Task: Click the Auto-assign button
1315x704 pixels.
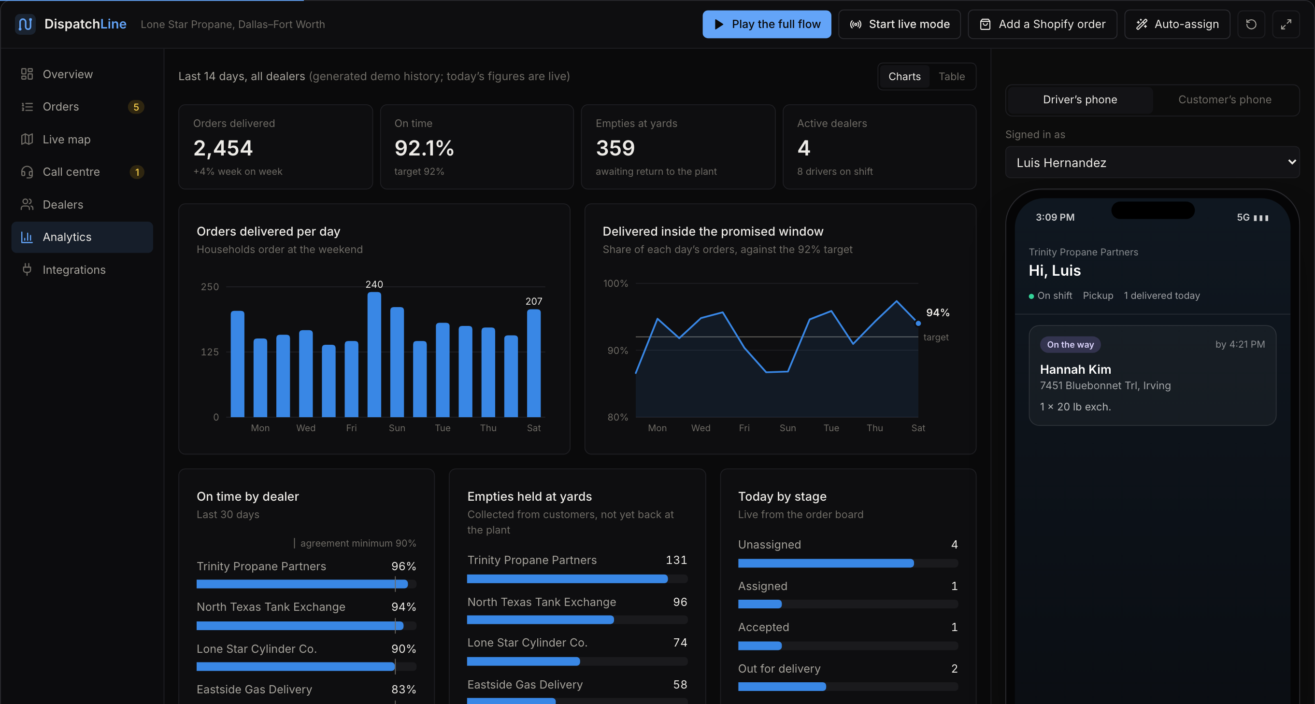Action: tap(1177, 24)
